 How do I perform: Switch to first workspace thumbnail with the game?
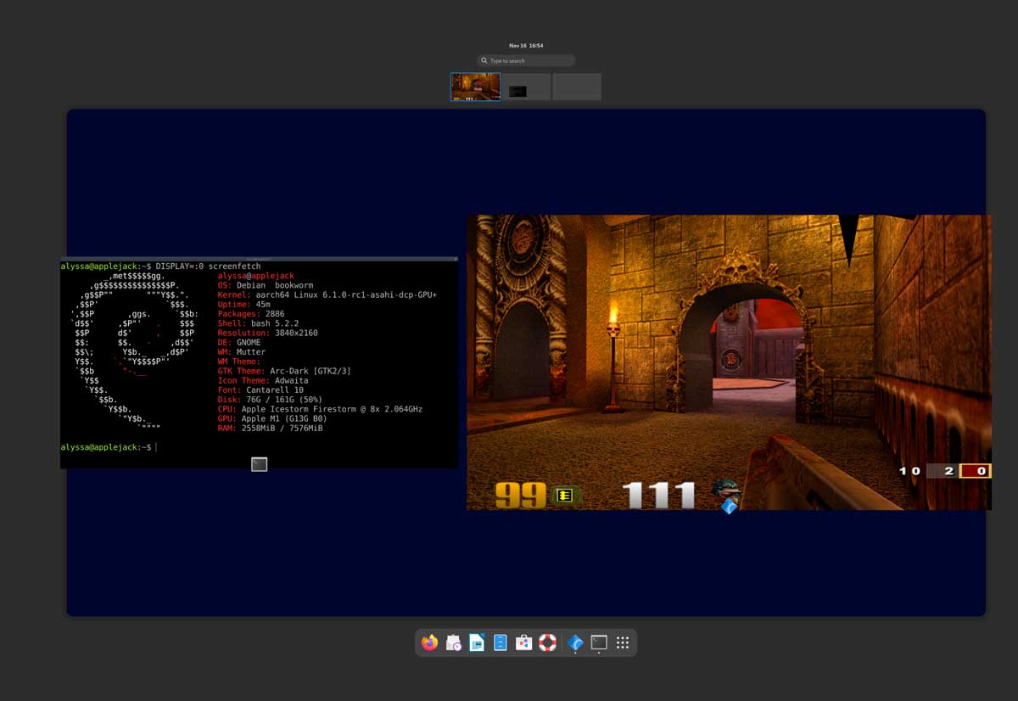tap(475, 87)
